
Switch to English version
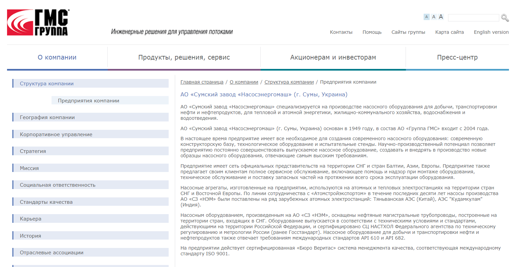point(491,32)
